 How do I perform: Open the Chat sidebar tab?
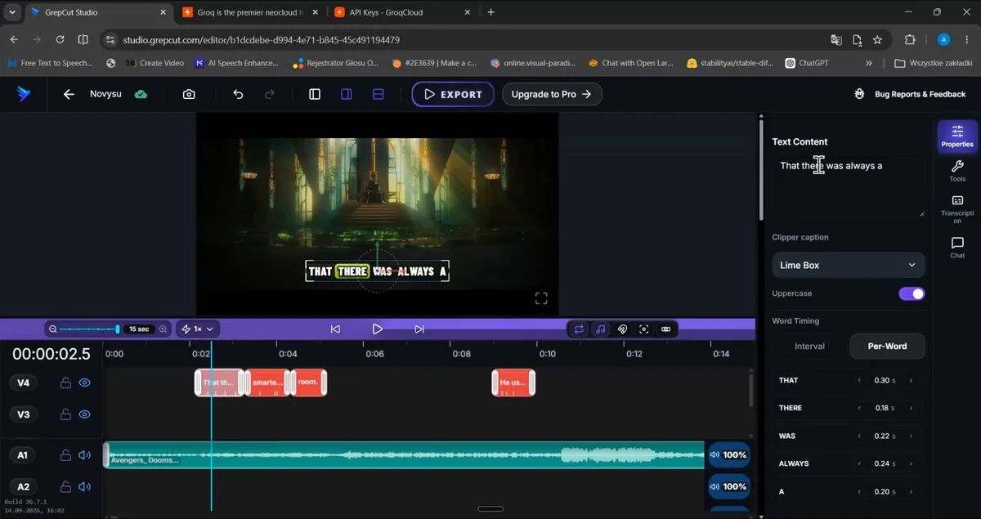click(x=957, y=248)
